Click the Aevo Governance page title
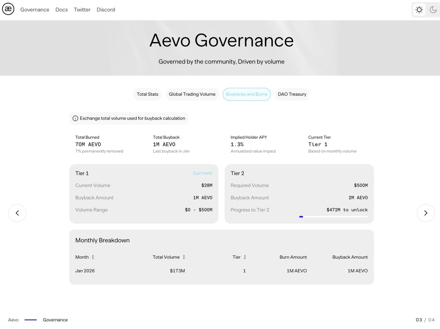The width and height of the screenshot is (440, 329). point(221,40)
